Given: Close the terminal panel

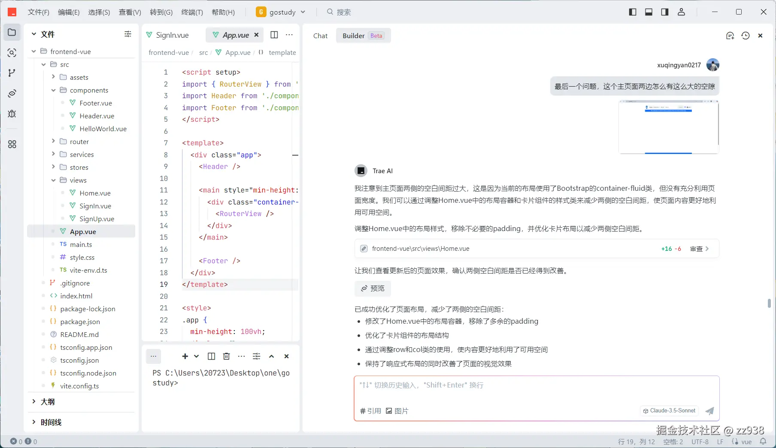Looking at the screenshot, I should click(x=287, y=356).
